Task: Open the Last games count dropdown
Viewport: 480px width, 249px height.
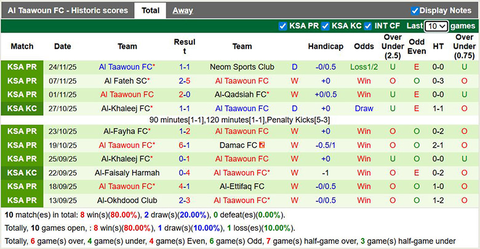Action: (436, 26)
